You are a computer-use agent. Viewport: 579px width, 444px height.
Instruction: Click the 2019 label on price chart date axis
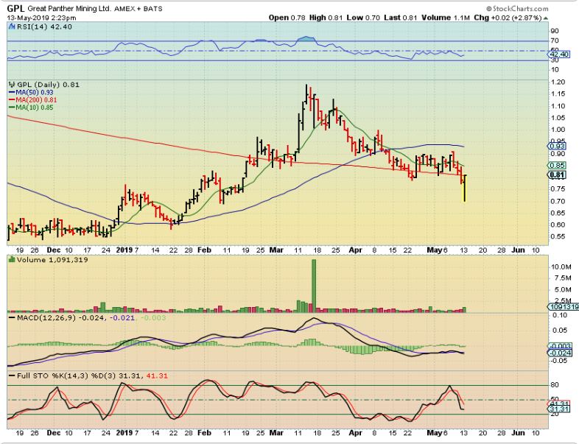coord(124,250)
